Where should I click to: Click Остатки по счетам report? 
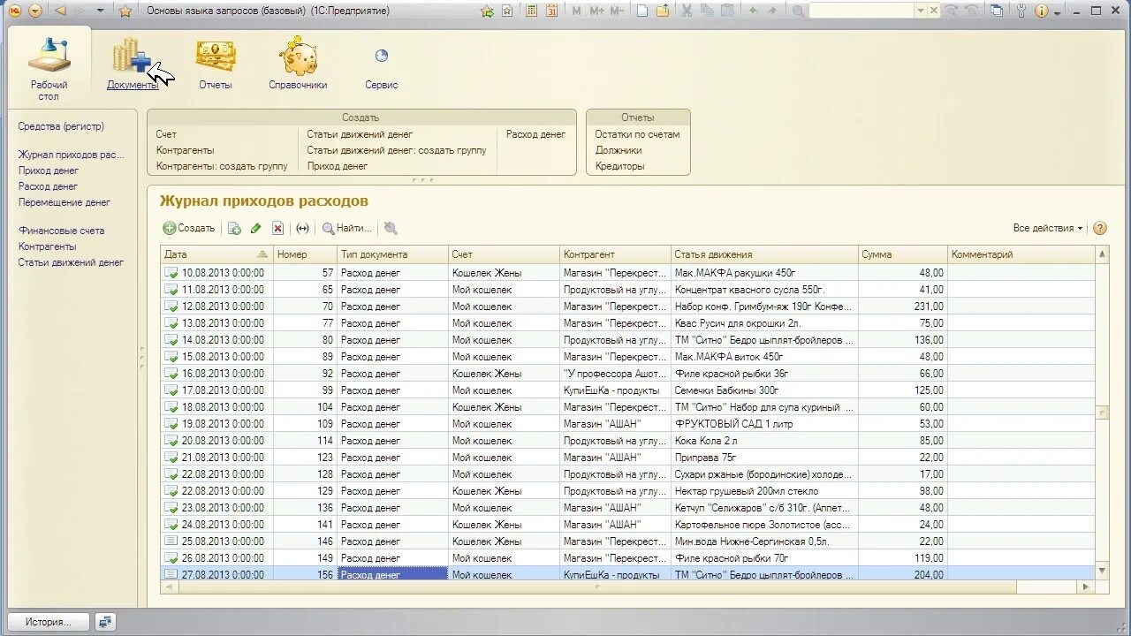point(637,134)
